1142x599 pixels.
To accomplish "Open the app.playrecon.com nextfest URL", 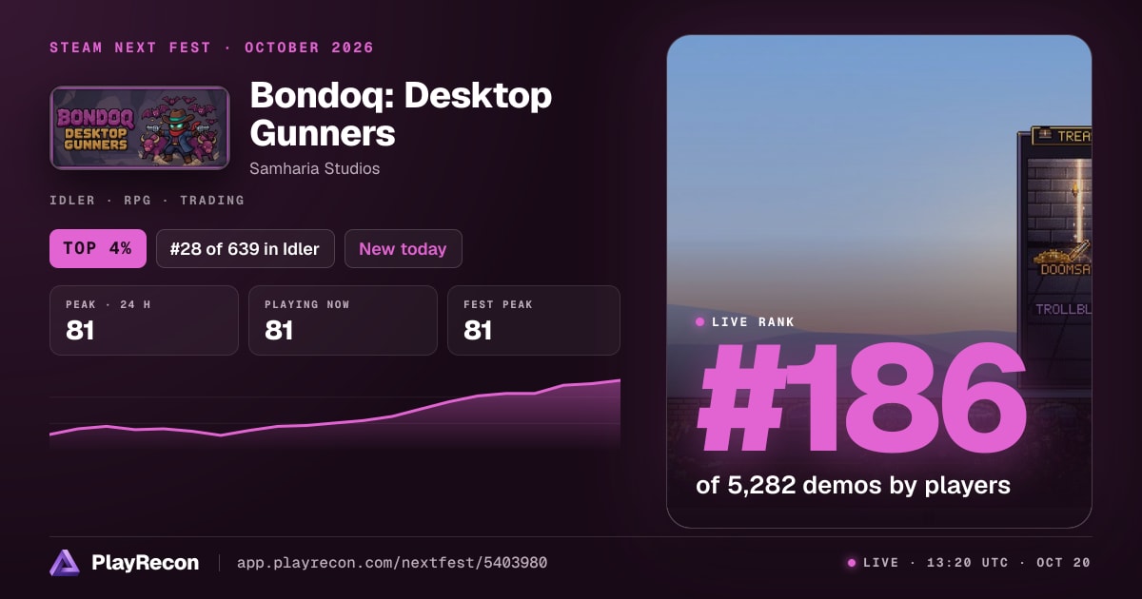I will pos(392,563).
